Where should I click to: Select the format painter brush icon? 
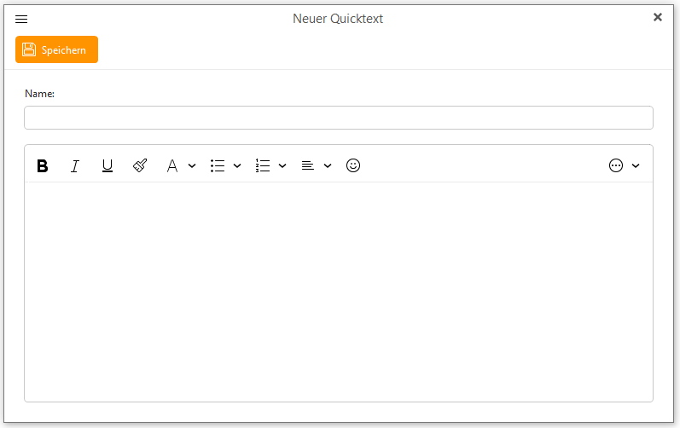[x=140, y=165]
